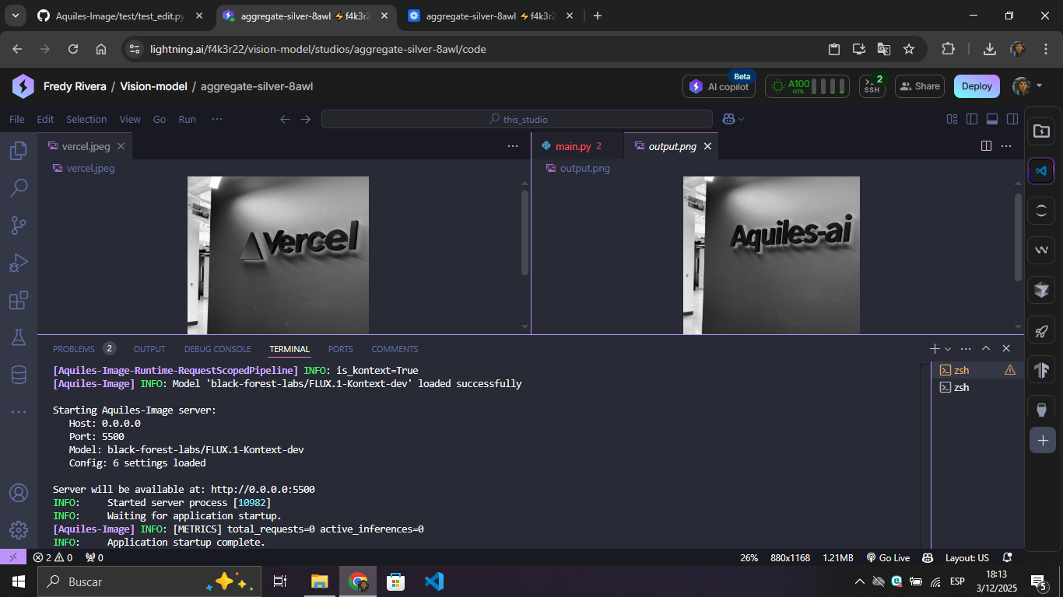The image size is (1063, 597).
Task: Toggle the primary side bar layout
Action: click(x=972, y=119)
